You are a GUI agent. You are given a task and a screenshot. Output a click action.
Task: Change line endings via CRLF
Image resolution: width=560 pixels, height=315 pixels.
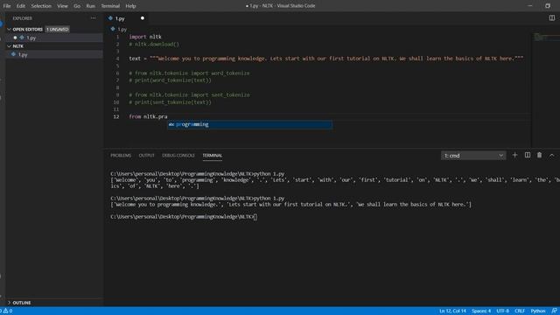tap(520, 311)
